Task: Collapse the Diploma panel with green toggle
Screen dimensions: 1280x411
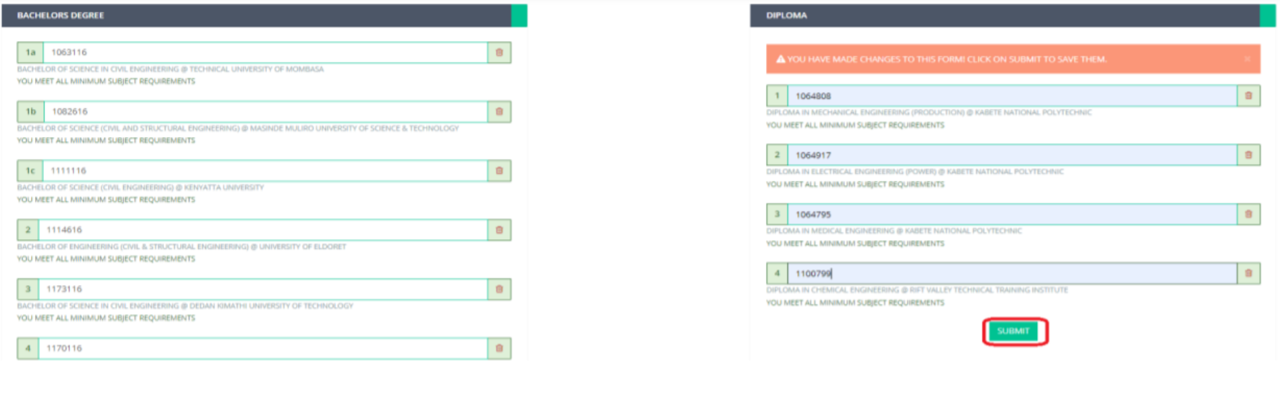Action: coord(1267,15)
